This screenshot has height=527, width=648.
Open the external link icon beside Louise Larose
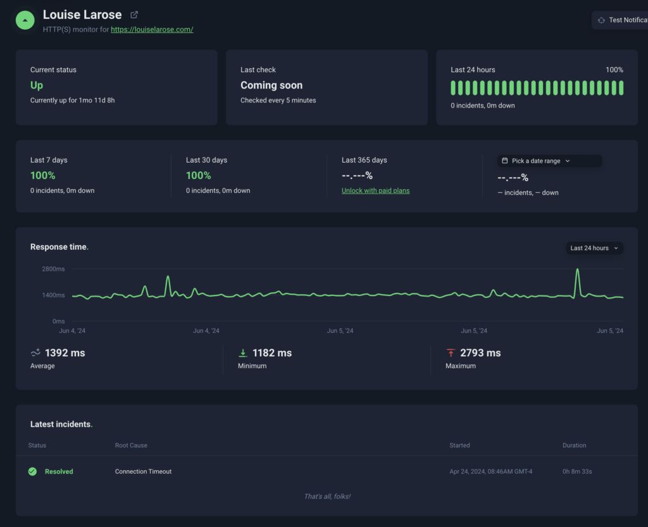(x=134, y=15)
